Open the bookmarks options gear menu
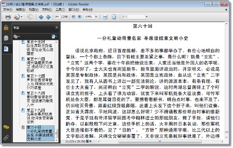 tap(16, 36)
